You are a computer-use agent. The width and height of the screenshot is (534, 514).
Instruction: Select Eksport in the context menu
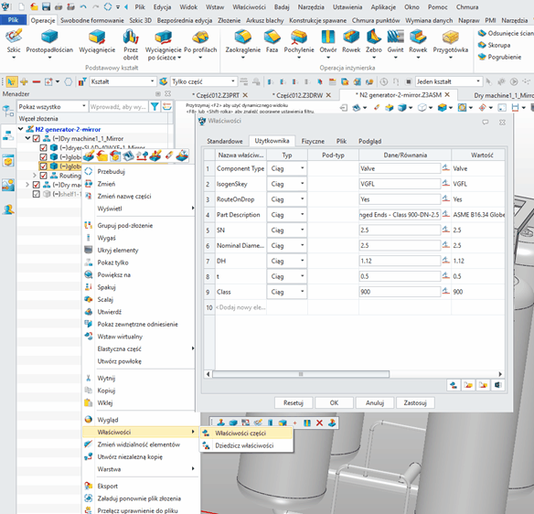108,486
